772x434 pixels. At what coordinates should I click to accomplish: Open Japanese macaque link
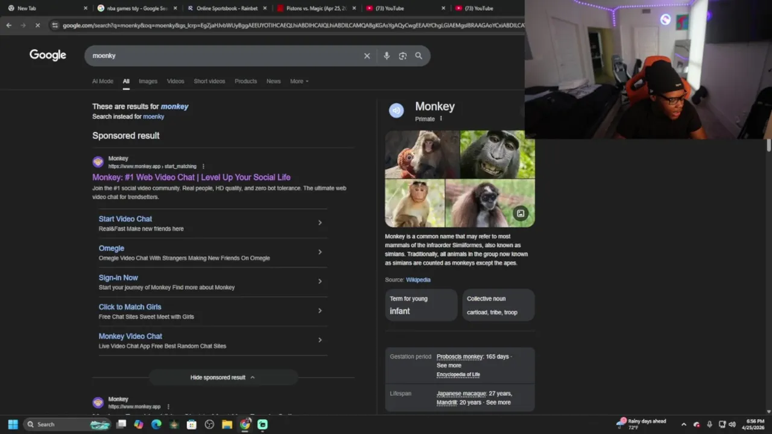pos(461,394)
